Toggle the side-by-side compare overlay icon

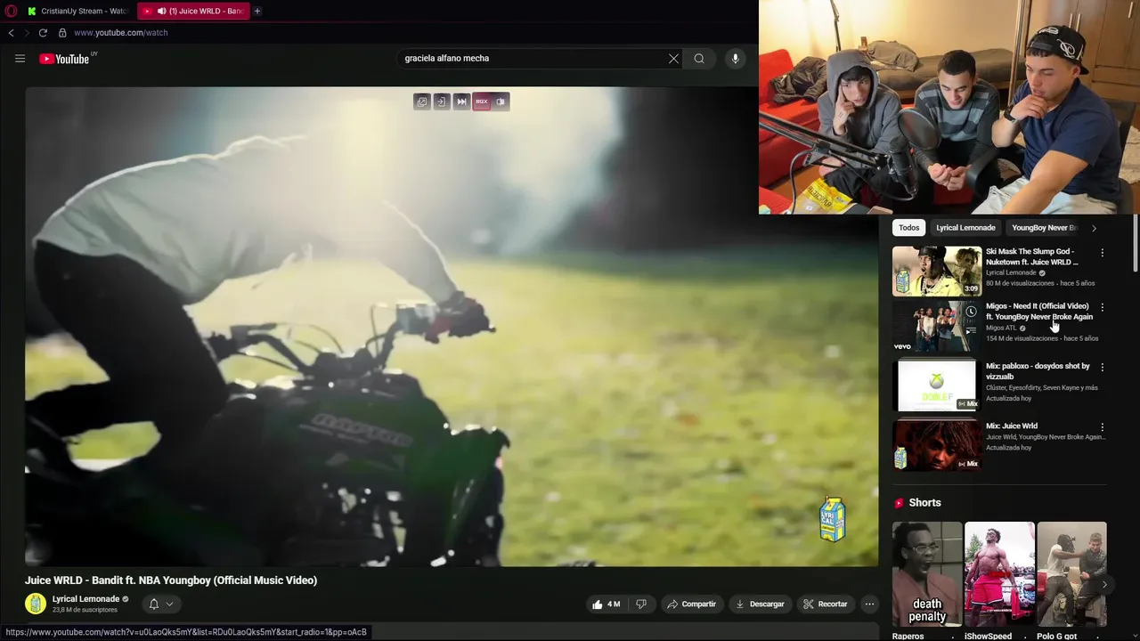click(x=501, y=101)
